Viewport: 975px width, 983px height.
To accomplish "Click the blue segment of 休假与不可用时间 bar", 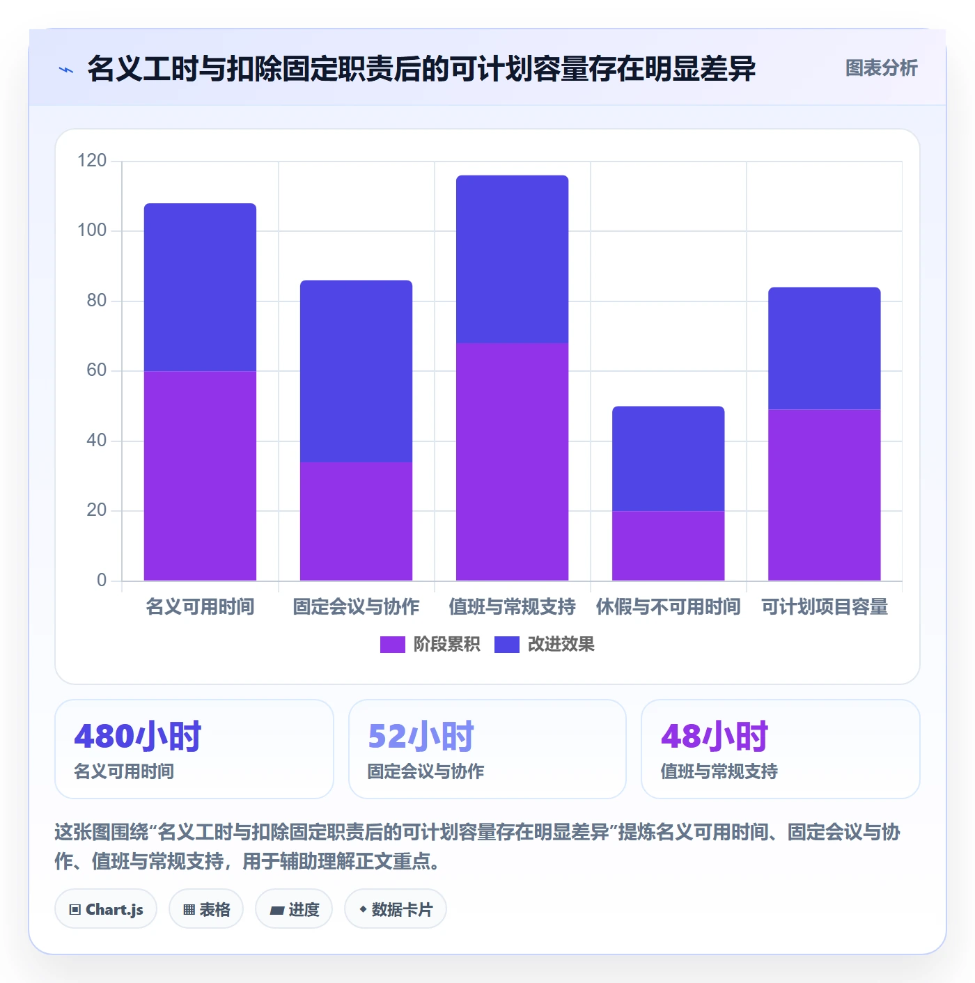I will 668,459.
